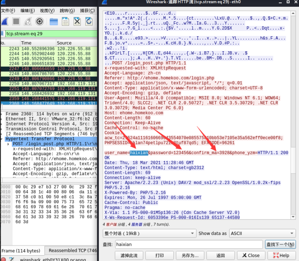299x261 pixels.
Task: Open the 视图(V) menu
Action: point(47,11)
